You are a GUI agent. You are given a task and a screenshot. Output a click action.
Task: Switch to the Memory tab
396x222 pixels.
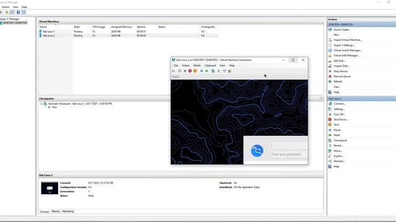(56, 212)
